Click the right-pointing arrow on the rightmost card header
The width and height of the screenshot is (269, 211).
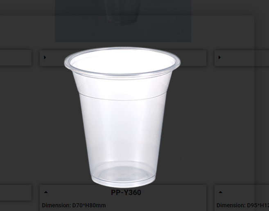click(219, 57)
